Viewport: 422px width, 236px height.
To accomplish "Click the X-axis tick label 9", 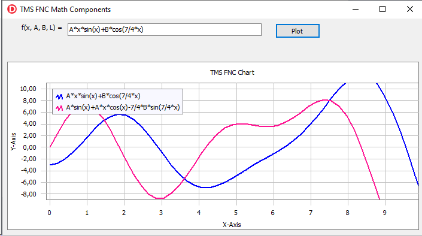I will 385,213.
